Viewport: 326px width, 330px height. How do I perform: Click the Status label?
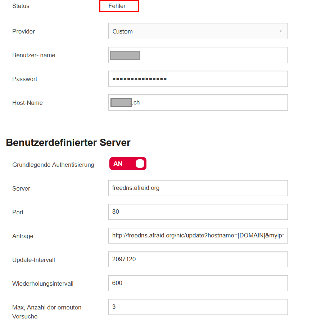pos(21,6)
